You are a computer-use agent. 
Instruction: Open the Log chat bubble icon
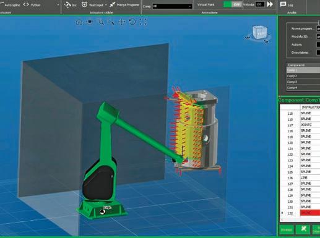[x=283, y=4]
